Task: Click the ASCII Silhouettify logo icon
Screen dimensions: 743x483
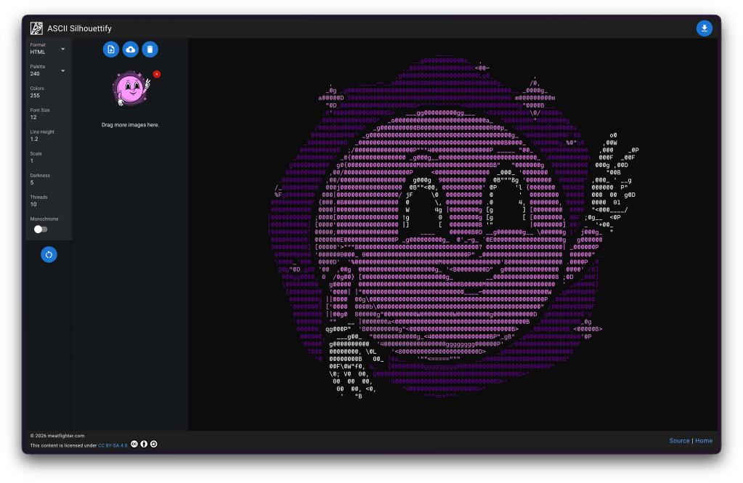Action: pyautogui.click(x=36, y=28)
